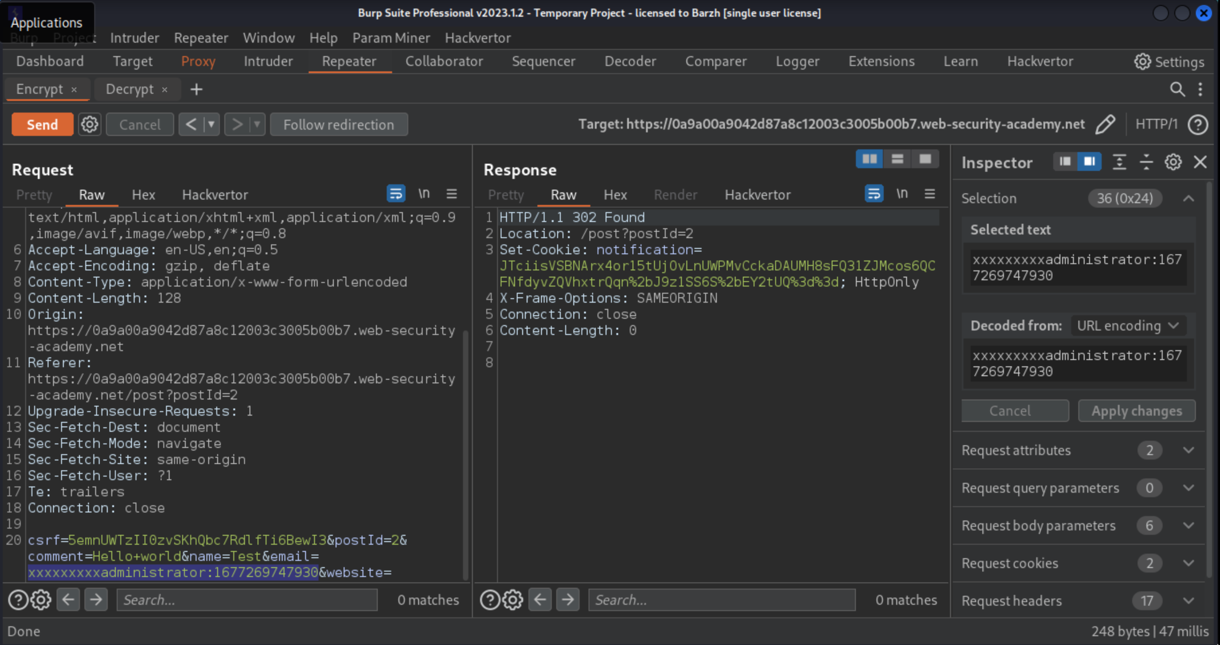Screen dimensions: 1220x645
Task: Switch Request view to Hex tab
Action: click(x=143, y=195)
